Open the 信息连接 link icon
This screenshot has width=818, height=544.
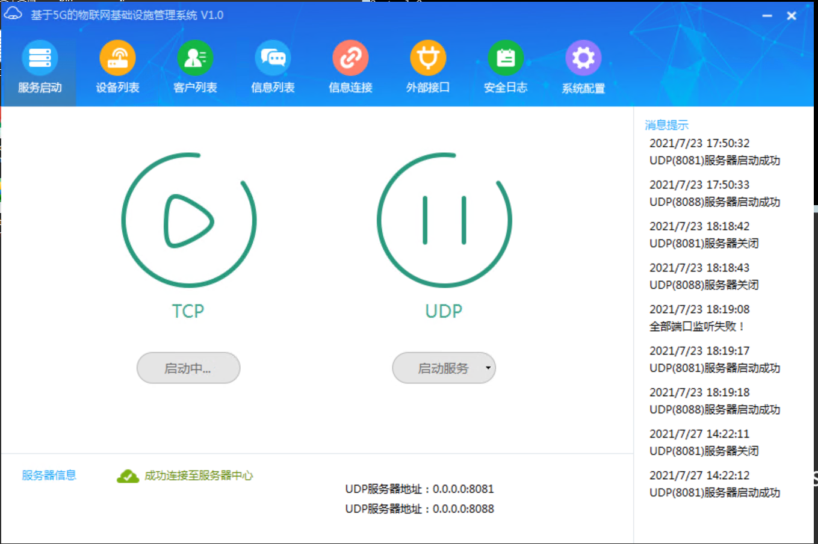pos(350,58)
